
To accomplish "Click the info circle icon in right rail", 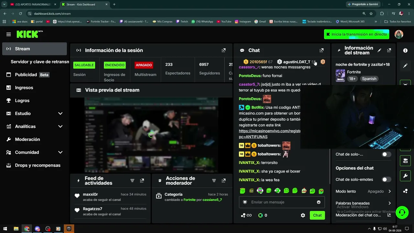I will point(405,50).
